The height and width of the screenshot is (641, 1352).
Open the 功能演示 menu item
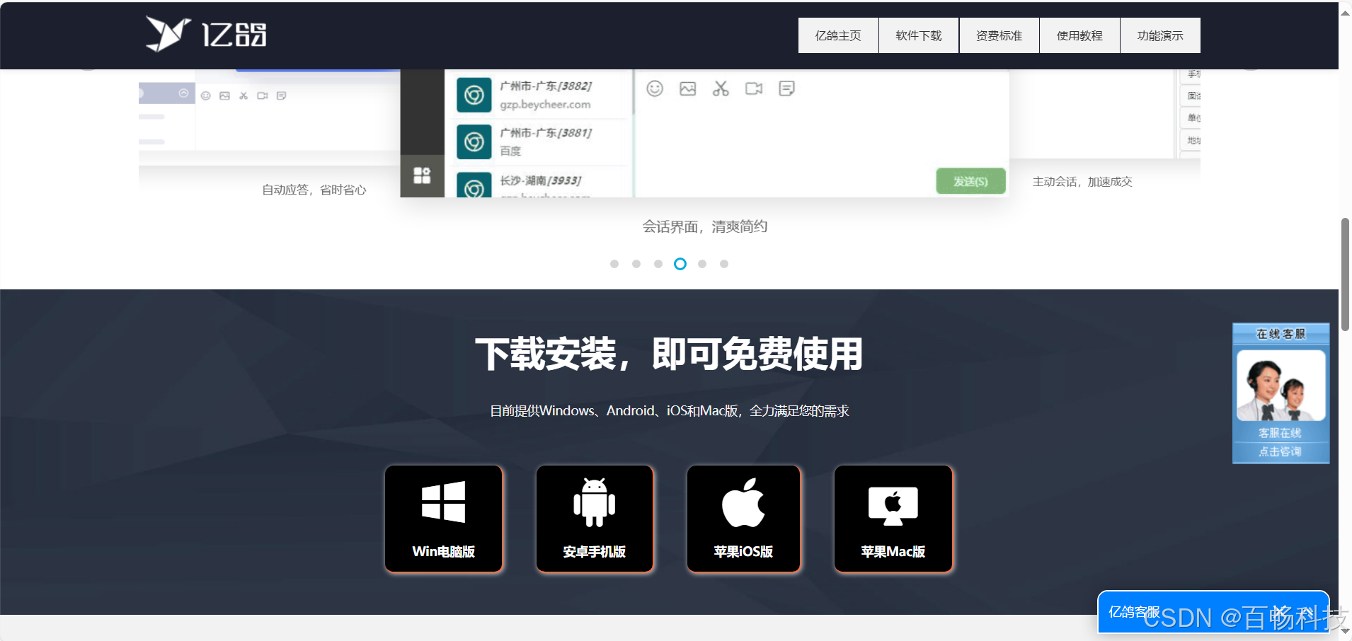click(1160, 35)
